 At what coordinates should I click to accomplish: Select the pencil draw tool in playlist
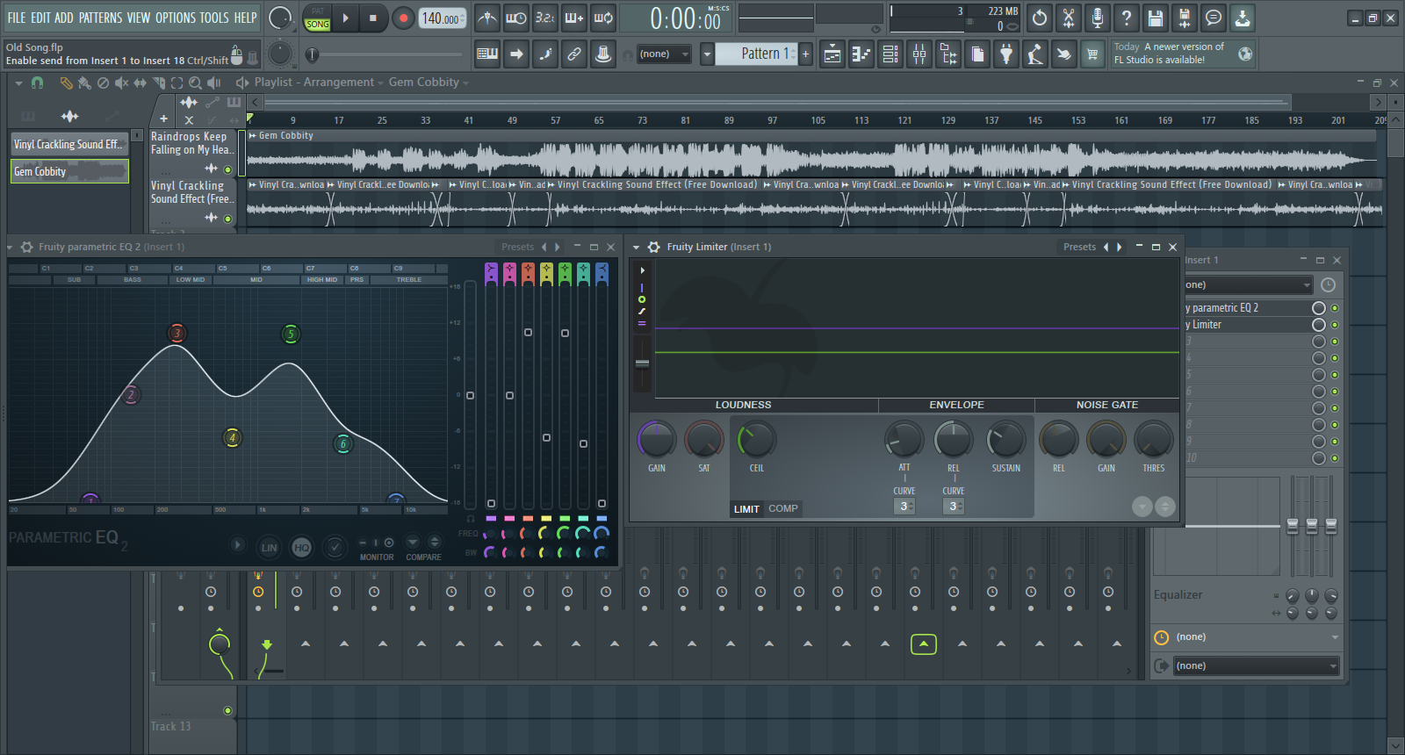coord(66,83)
